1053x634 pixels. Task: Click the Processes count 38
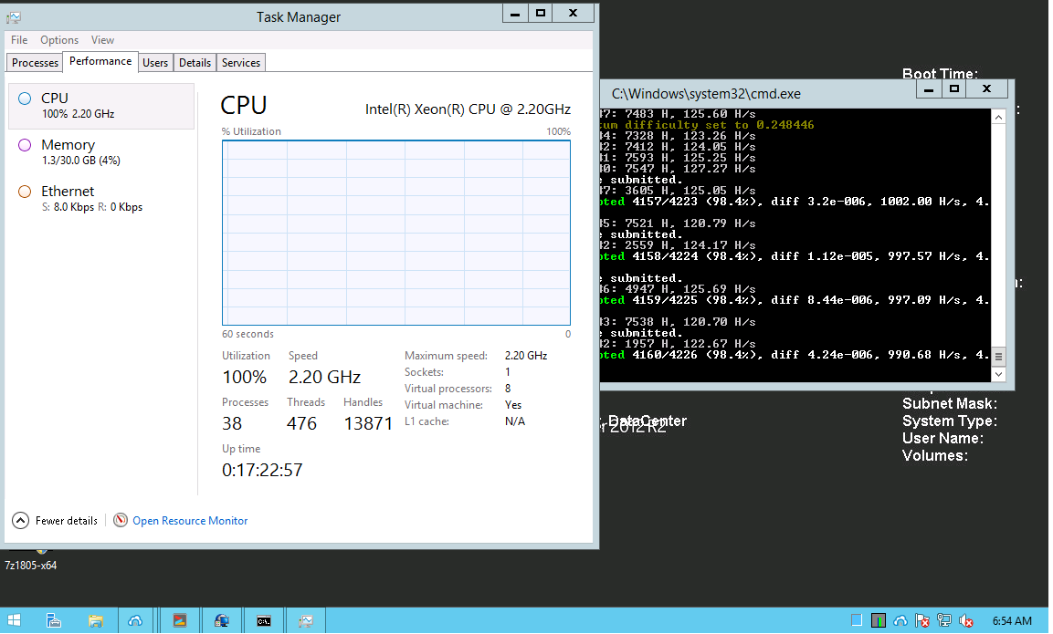pyautogui.click(x=232, y=423)
